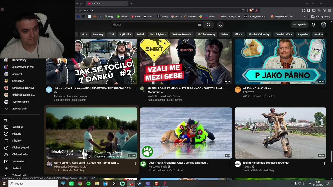Open more options for AZ Kvíz video
The image size is (333, 187).
point(324,89)
